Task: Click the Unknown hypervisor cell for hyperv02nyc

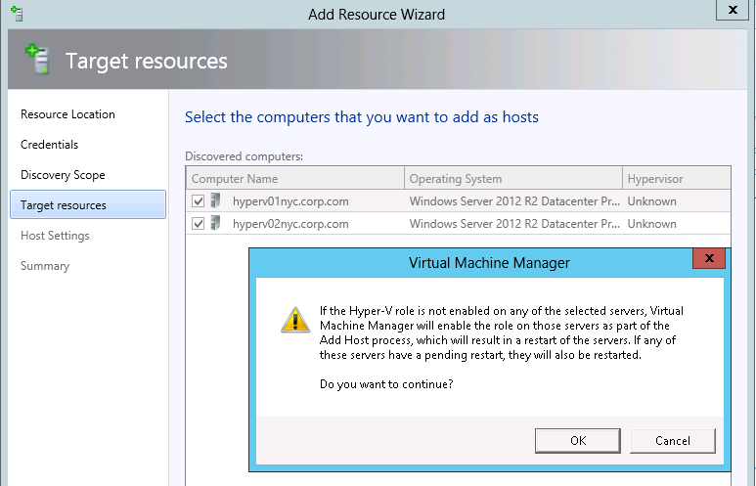Action: 652,224
